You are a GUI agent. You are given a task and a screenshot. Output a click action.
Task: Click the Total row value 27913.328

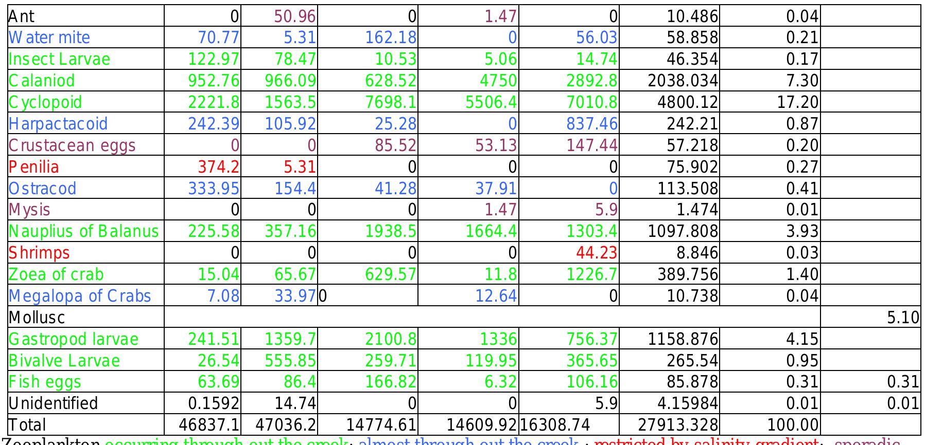click(x=678, y=425)
